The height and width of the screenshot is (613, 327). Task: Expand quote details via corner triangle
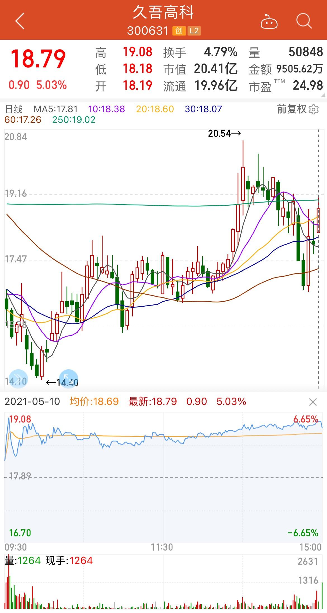324,95
